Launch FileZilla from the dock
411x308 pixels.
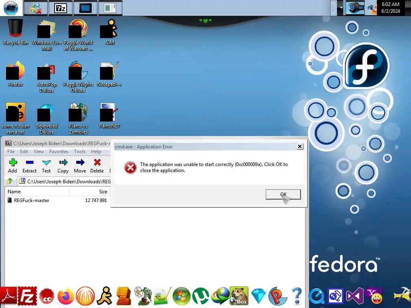[27, 296]
